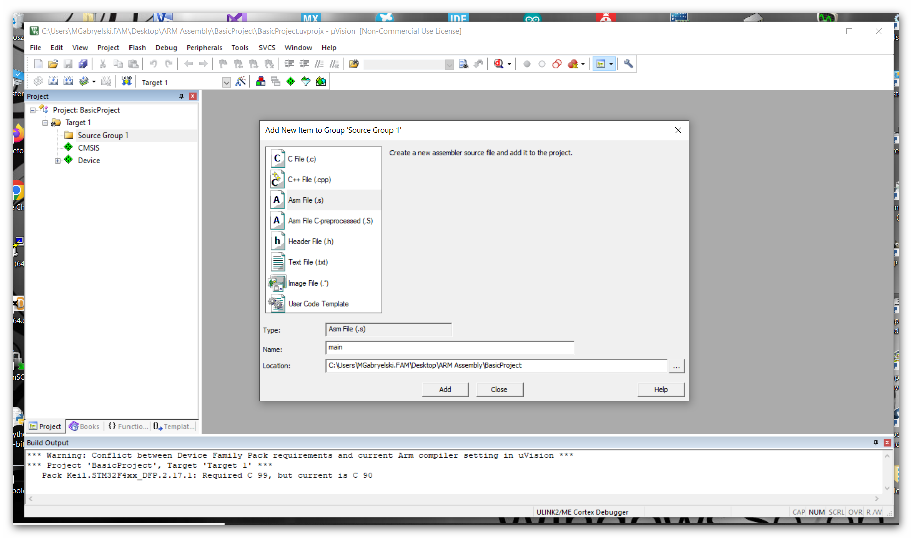Screen dimensions: 912x538
Task: Open Options for Target magic wand icon
Action: [241, 81]
